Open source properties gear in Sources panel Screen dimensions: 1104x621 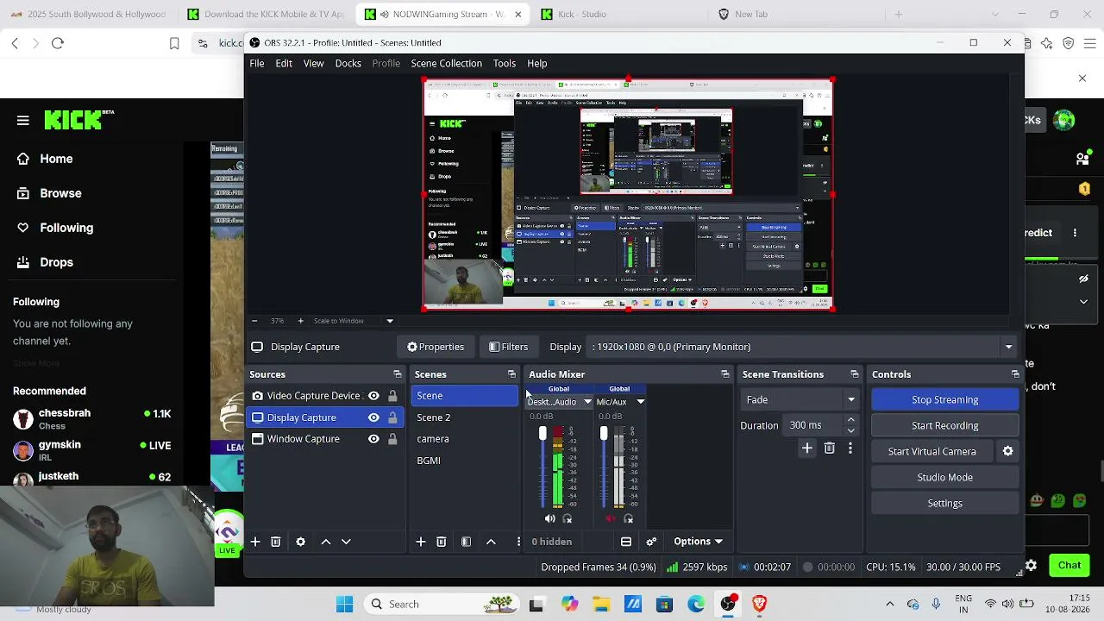pyautogui.click(x=300, y=542)
